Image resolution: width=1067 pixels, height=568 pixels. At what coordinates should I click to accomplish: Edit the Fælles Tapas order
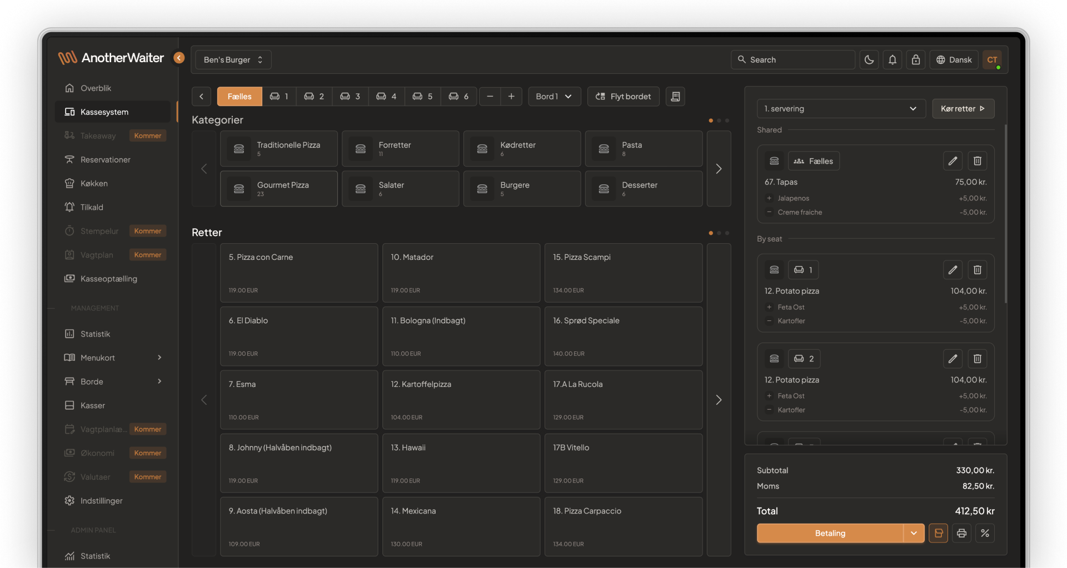pyautogui.click(x=953, y=161)
